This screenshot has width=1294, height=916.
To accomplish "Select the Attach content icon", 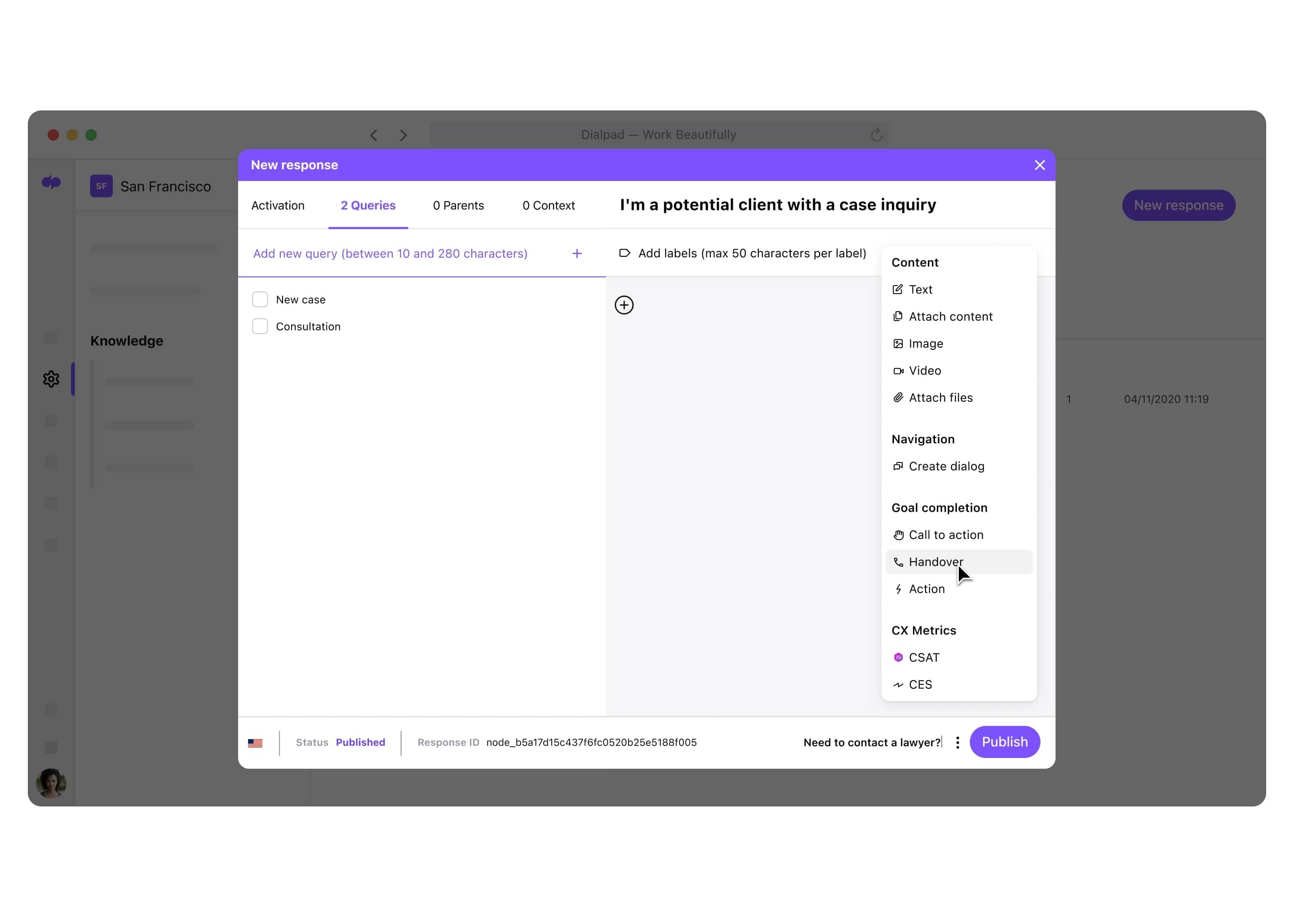I will pyautogui.click(x=897, y=316).
